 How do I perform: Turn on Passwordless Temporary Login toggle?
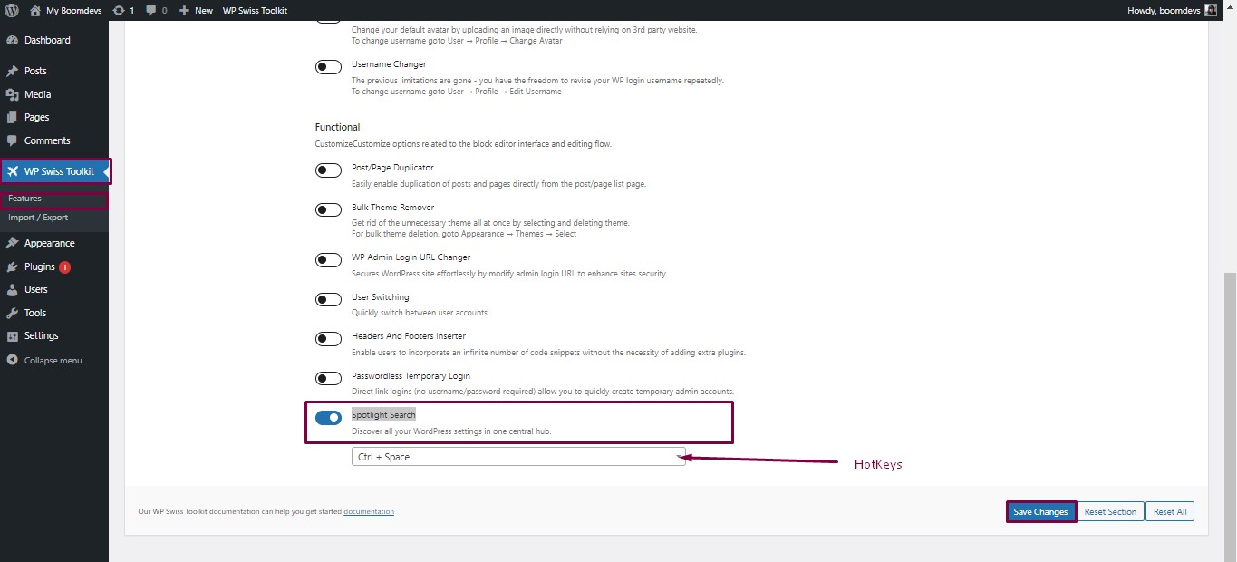(x=328, y=378)
